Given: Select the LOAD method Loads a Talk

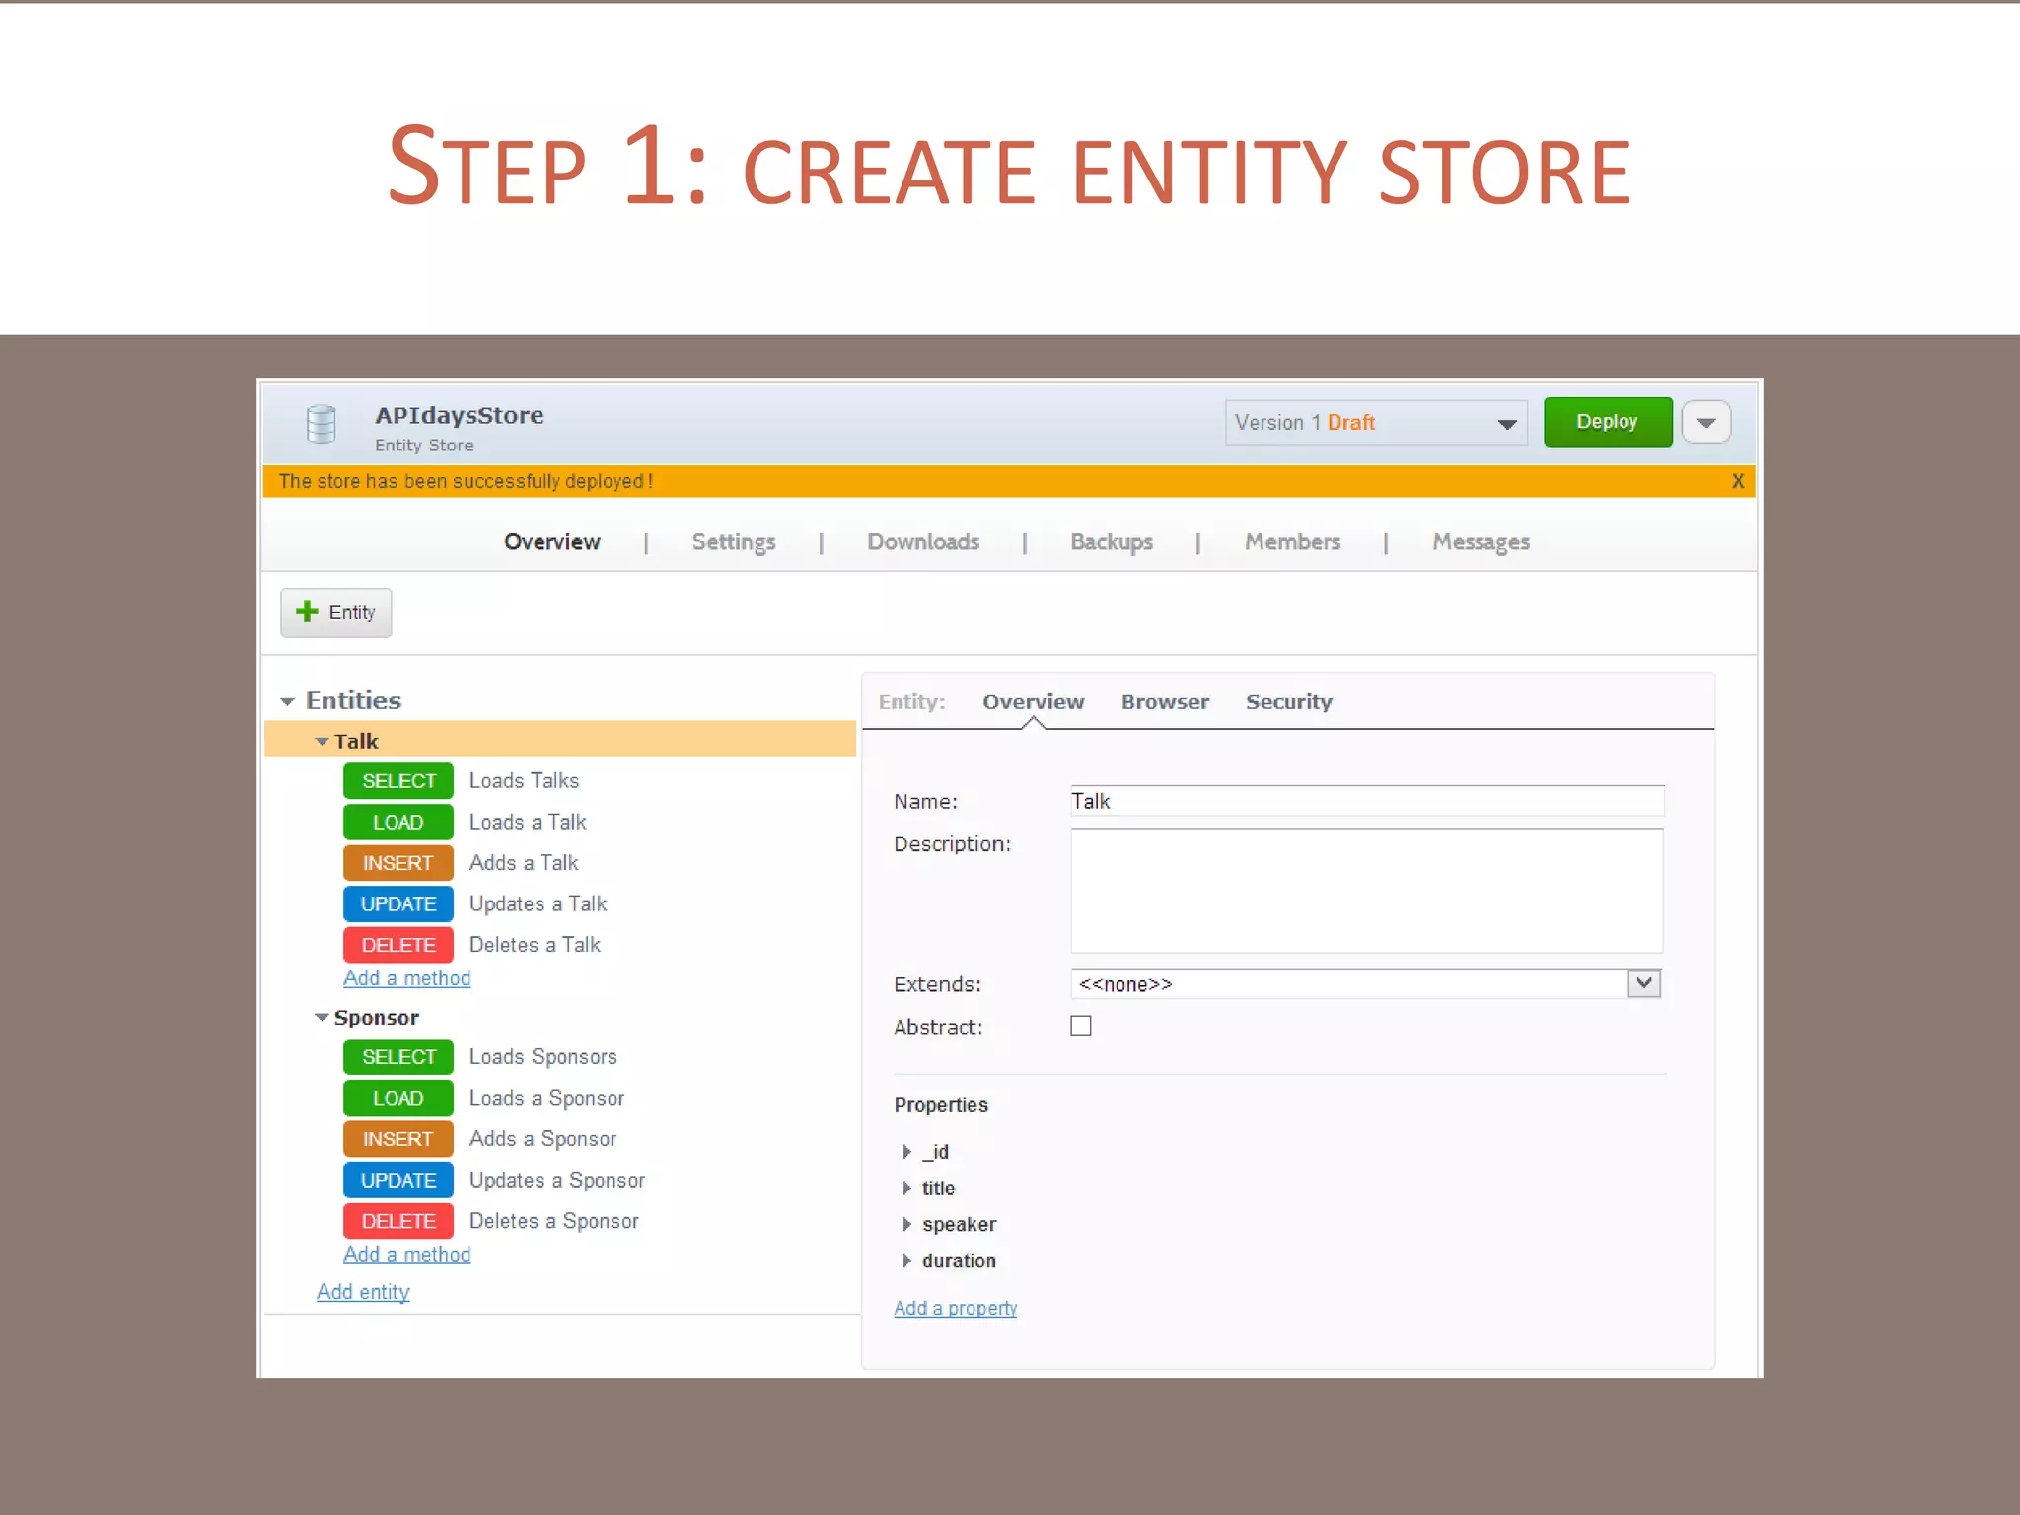Looking at the screenshot, I should point(398,822).
